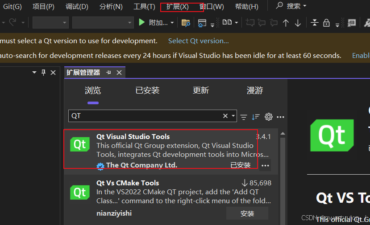The height and width of the screenshot is (225, 370).
Task: Click 安装 button for Qt Vs CMake Tools
Action: [x=247, y=213]
